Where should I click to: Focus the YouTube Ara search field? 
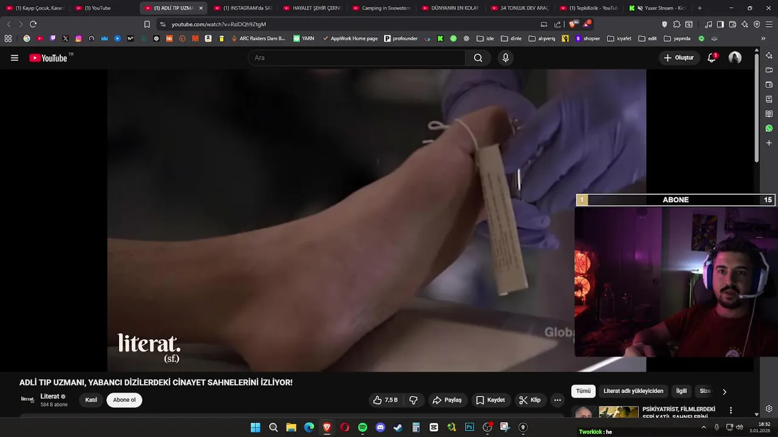pyautogui.click(x=357, y=58)
